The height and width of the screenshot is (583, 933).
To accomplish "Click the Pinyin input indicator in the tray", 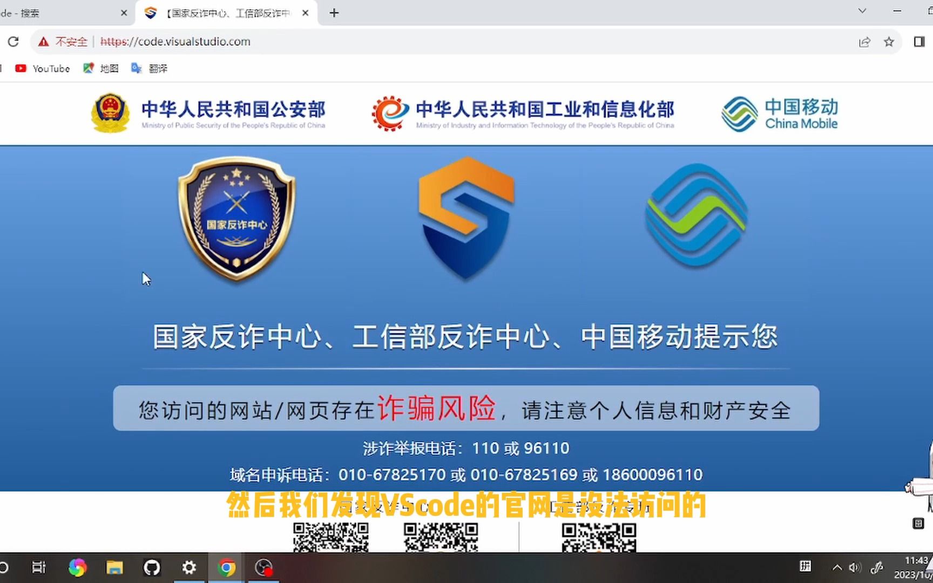I will click(x=806, y=567).
